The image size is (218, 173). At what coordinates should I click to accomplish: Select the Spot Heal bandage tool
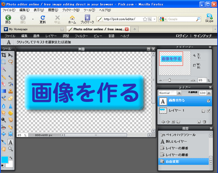click(x=11, y=127)
